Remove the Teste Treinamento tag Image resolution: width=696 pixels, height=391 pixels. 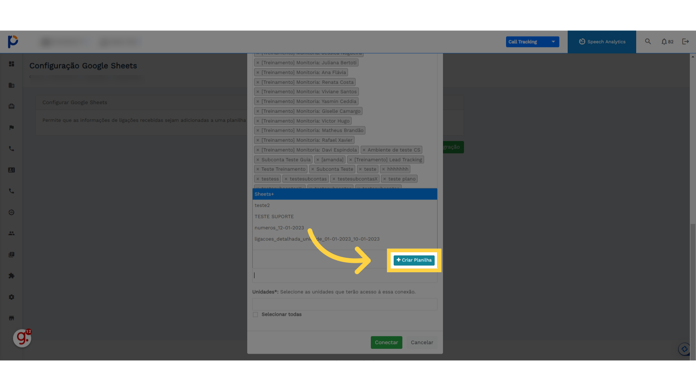[x=258, y=169]
